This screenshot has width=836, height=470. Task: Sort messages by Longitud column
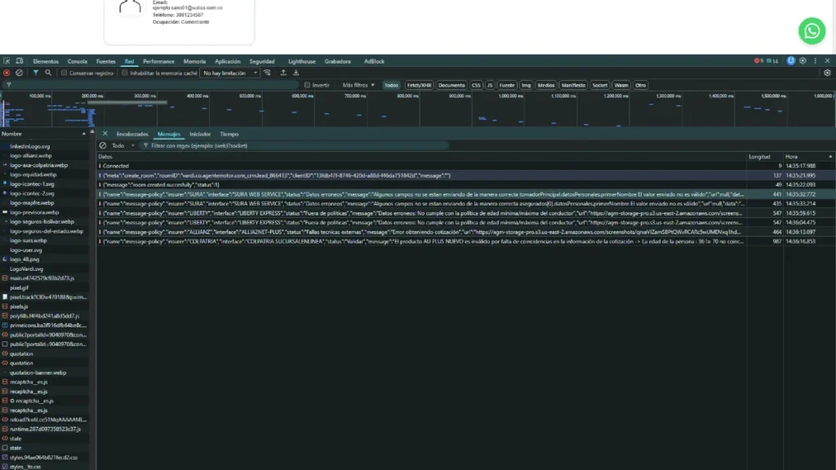pyautogui.click(x=764, y=157)
